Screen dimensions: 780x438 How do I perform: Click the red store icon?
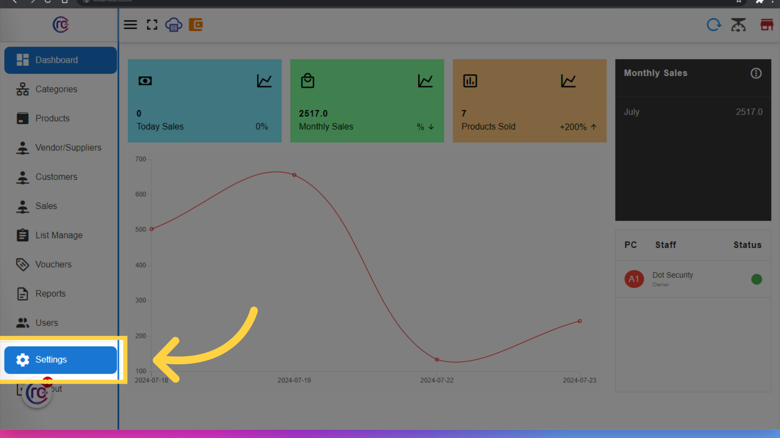(767, 25)
